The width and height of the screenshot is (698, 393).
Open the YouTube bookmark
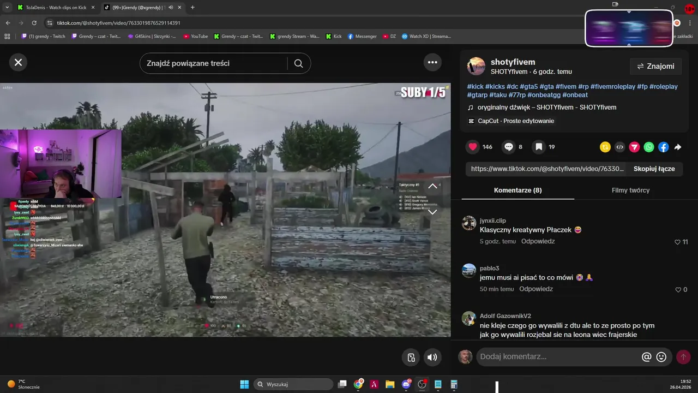click(196, 37)
